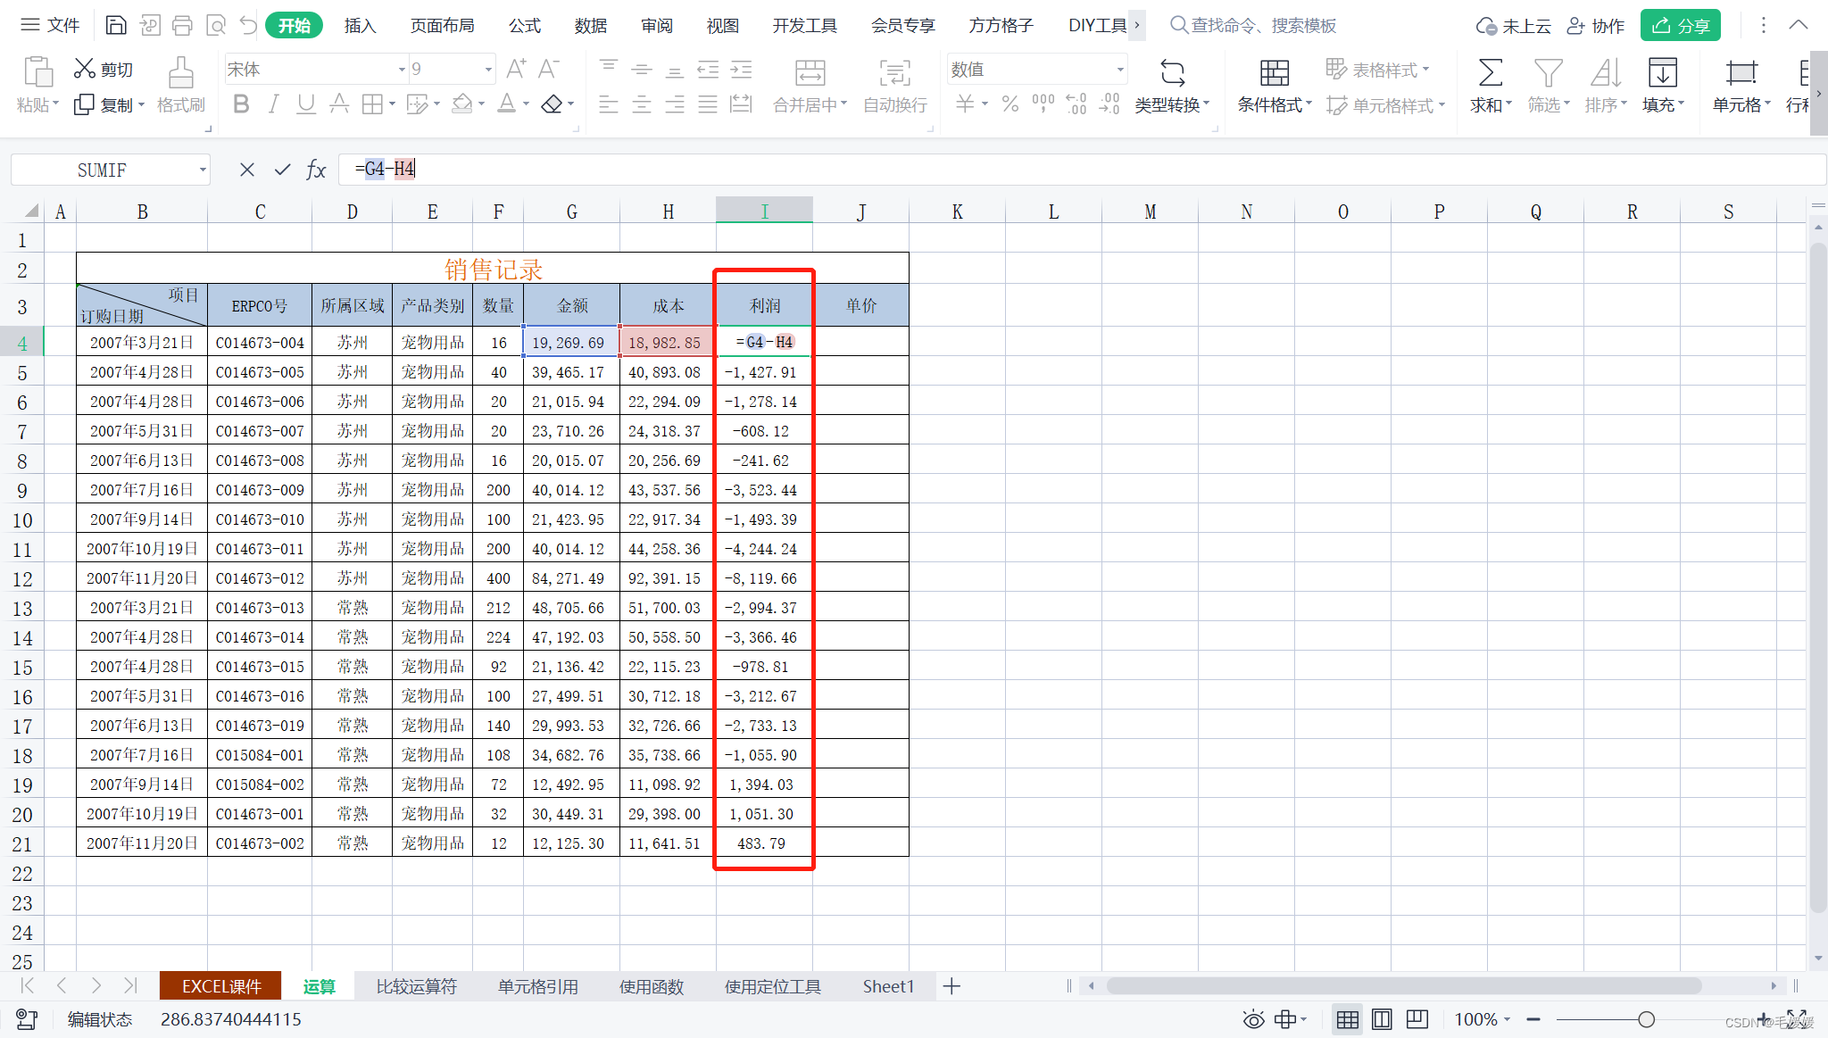
Task: Confirm formula with checkmark icon
Action: [282, 170]
